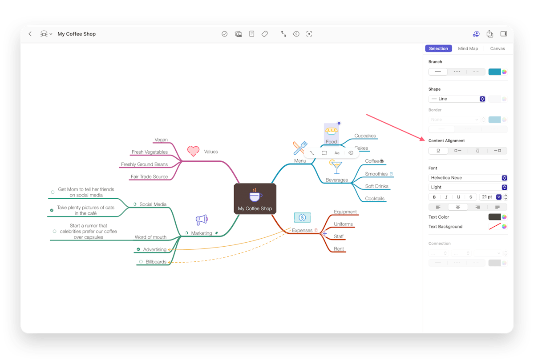Viewport: 534px width, 364px height.
Task: Switch to the Mind Map tab
Action: point(468,48)
